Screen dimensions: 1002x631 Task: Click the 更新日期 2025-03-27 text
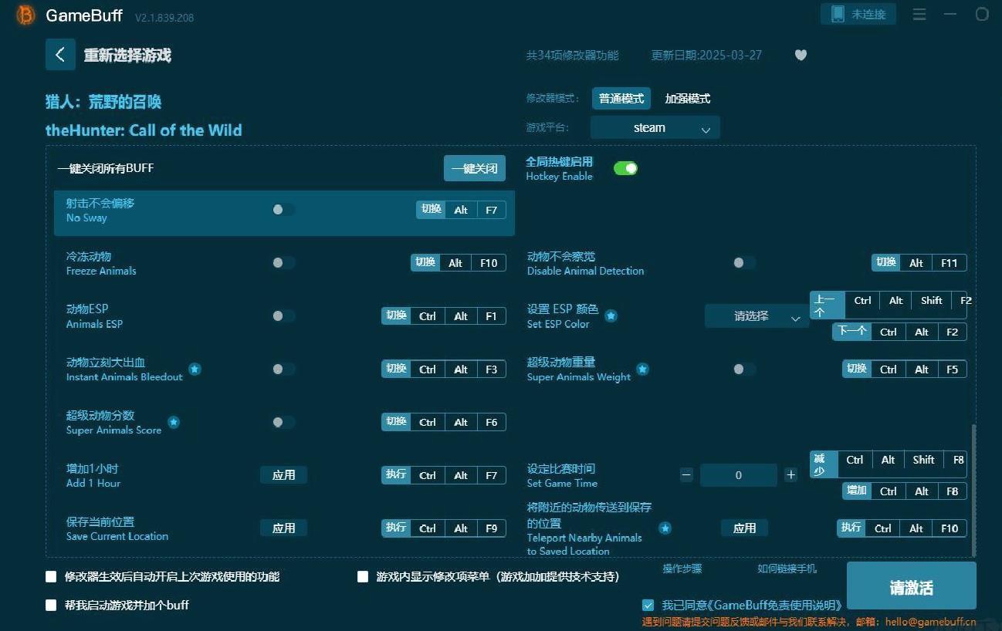tap(706, 56)
